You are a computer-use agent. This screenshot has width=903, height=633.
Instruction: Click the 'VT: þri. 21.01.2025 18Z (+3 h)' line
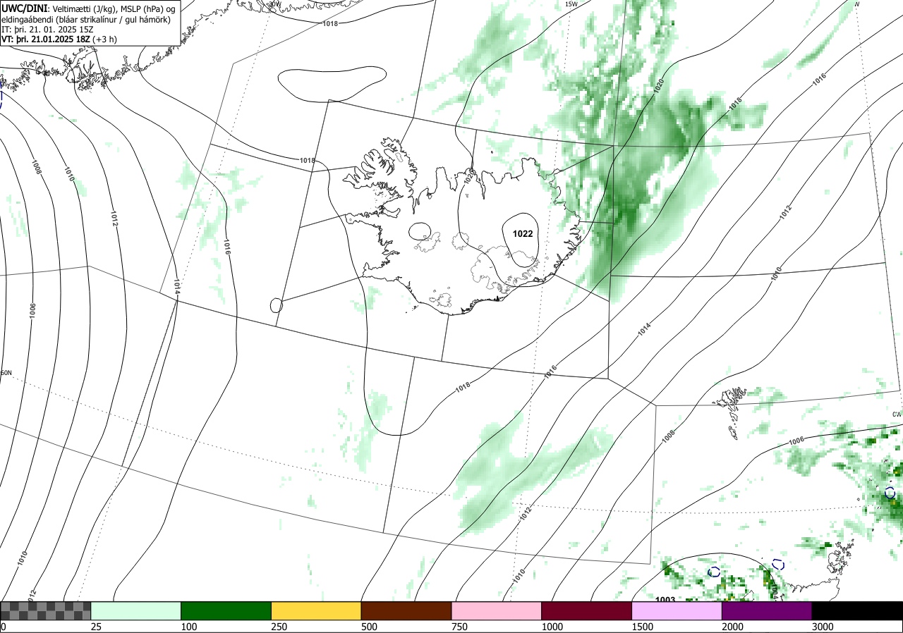click(x=59, y=39)
